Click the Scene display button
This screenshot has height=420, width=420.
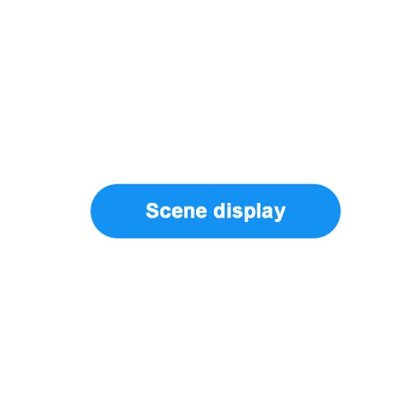216,211
